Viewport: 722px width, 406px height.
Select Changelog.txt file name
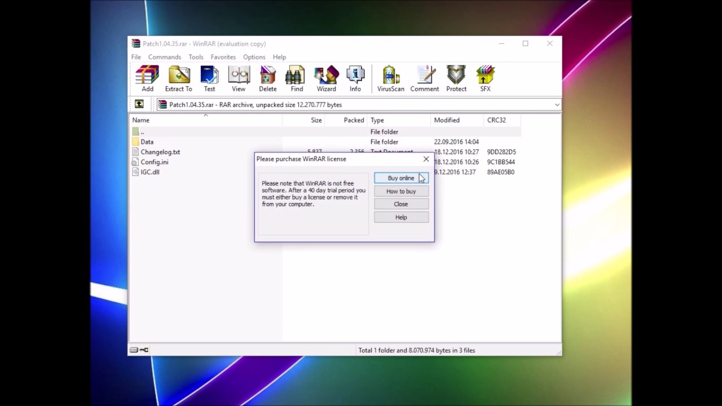pos(161,152)
